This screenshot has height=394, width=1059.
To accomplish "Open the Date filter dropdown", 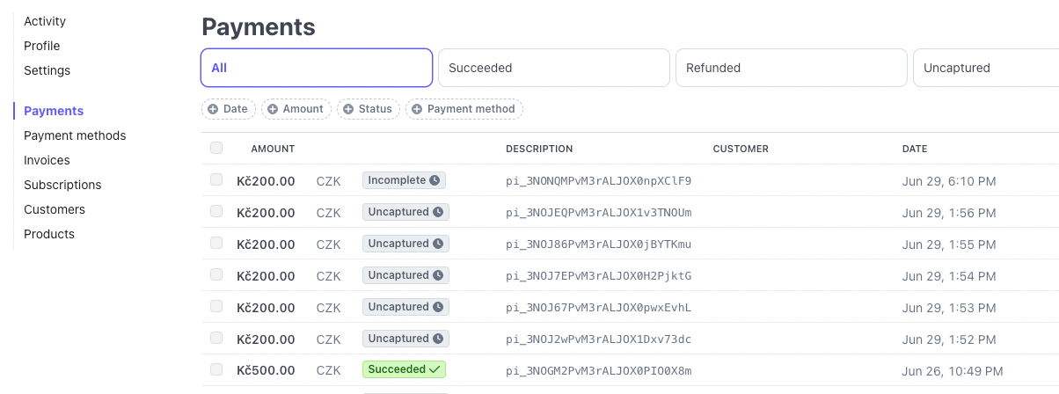I will (229, 109).
